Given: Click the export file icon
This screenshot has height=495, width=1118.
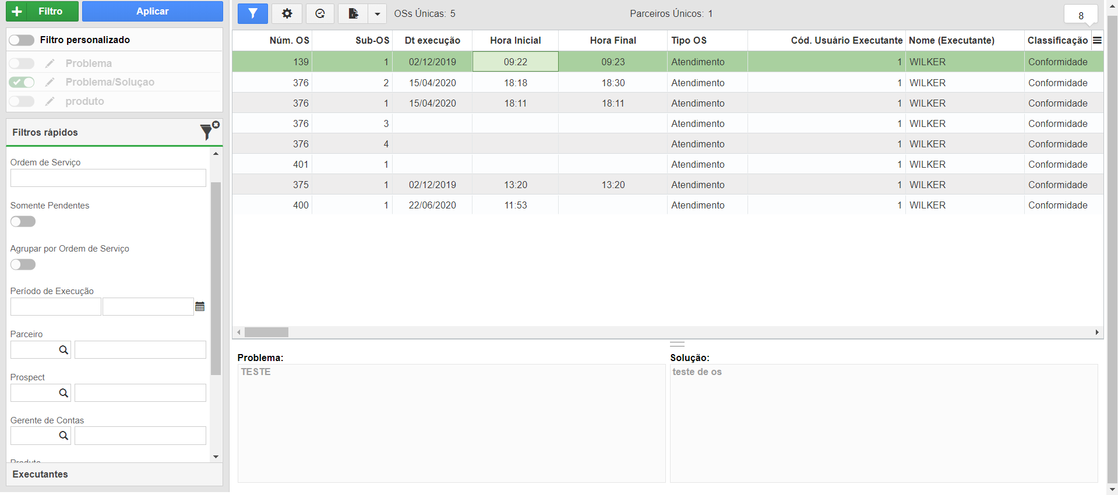Looking at the screenshot, I should coord(353,13).
